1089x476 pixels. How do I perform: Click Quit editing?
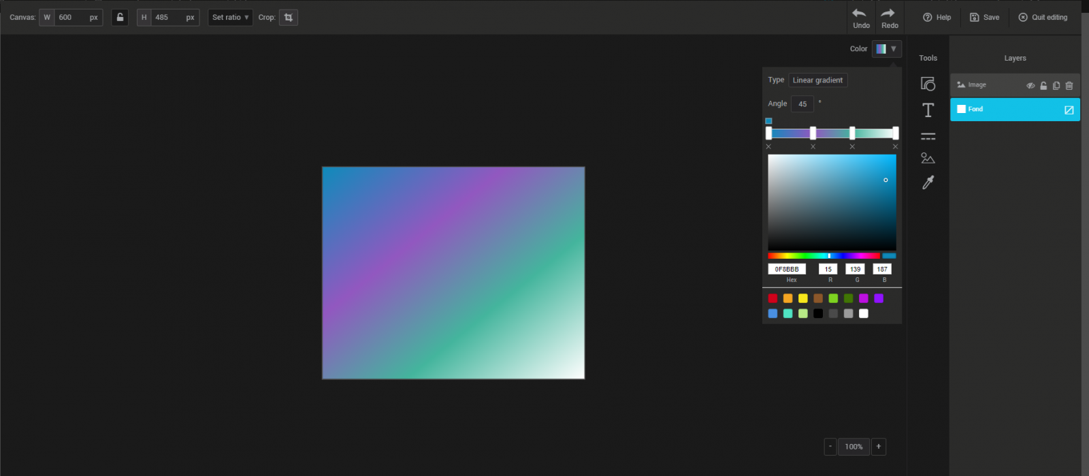point(1043,18)
